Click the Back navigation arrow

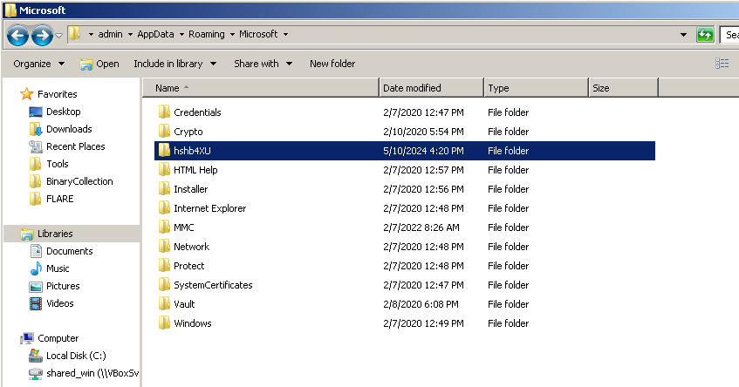(x=18, y=35)
